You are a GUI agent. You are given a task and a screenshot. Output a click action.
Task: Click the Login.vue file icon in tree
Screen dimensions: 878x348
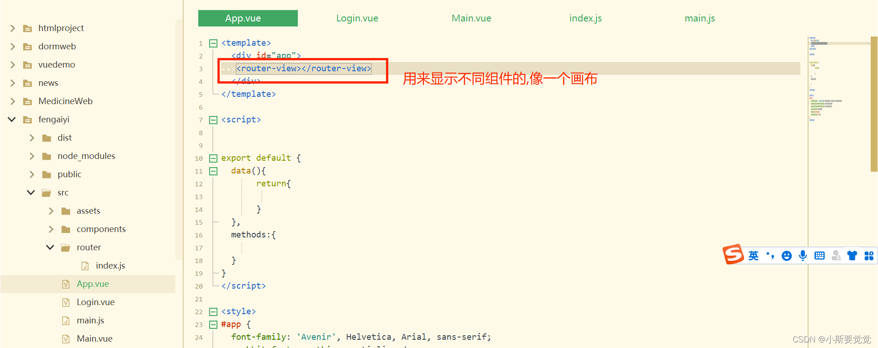click(x=66, y=302)
